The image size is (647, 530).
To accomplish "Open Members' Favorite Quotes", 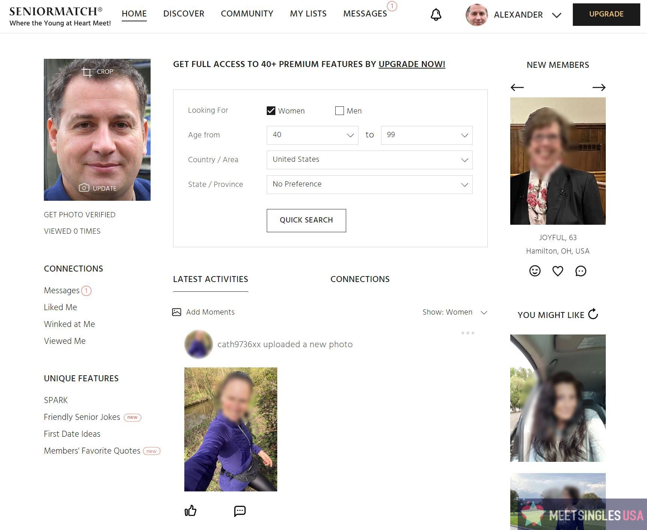I will coord(92,451).
